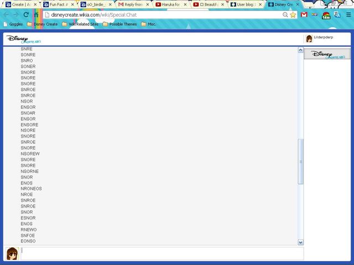Click the 'SONRE' chat line

[28, 55]
